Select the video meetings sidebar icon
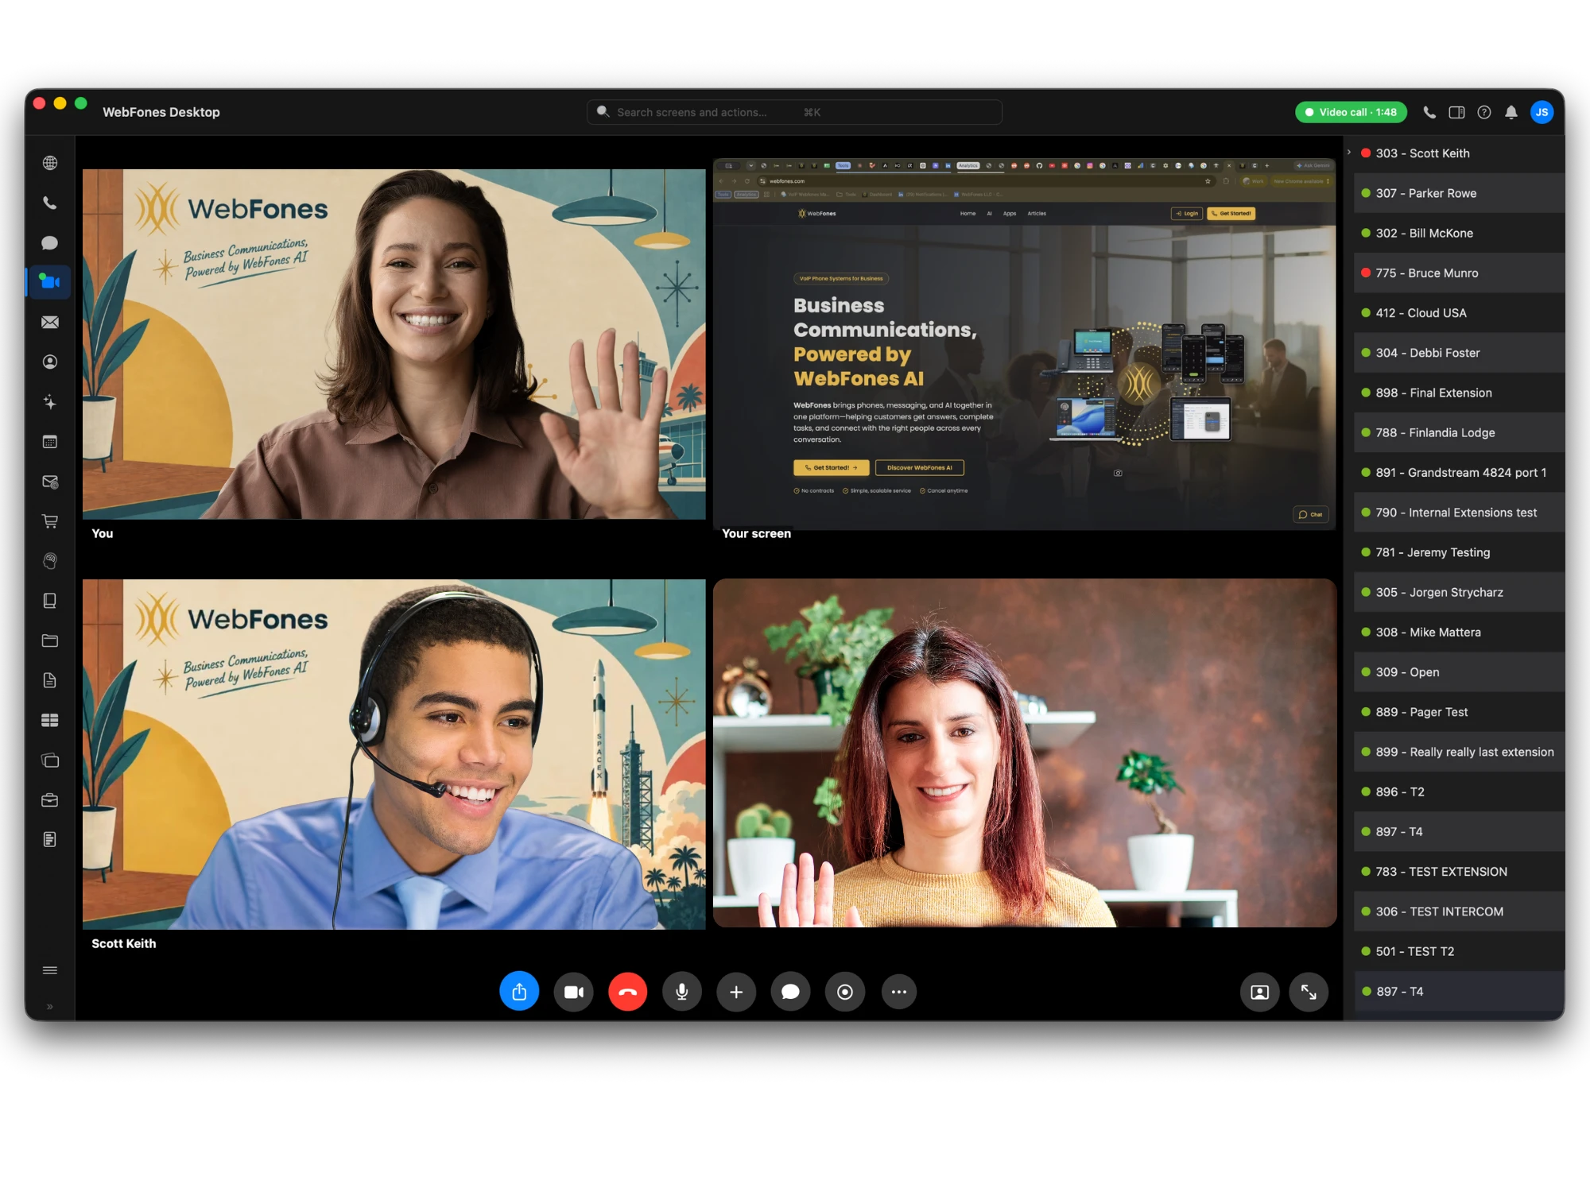This screenshot has width=1590, height=1192. click(50, 282)
